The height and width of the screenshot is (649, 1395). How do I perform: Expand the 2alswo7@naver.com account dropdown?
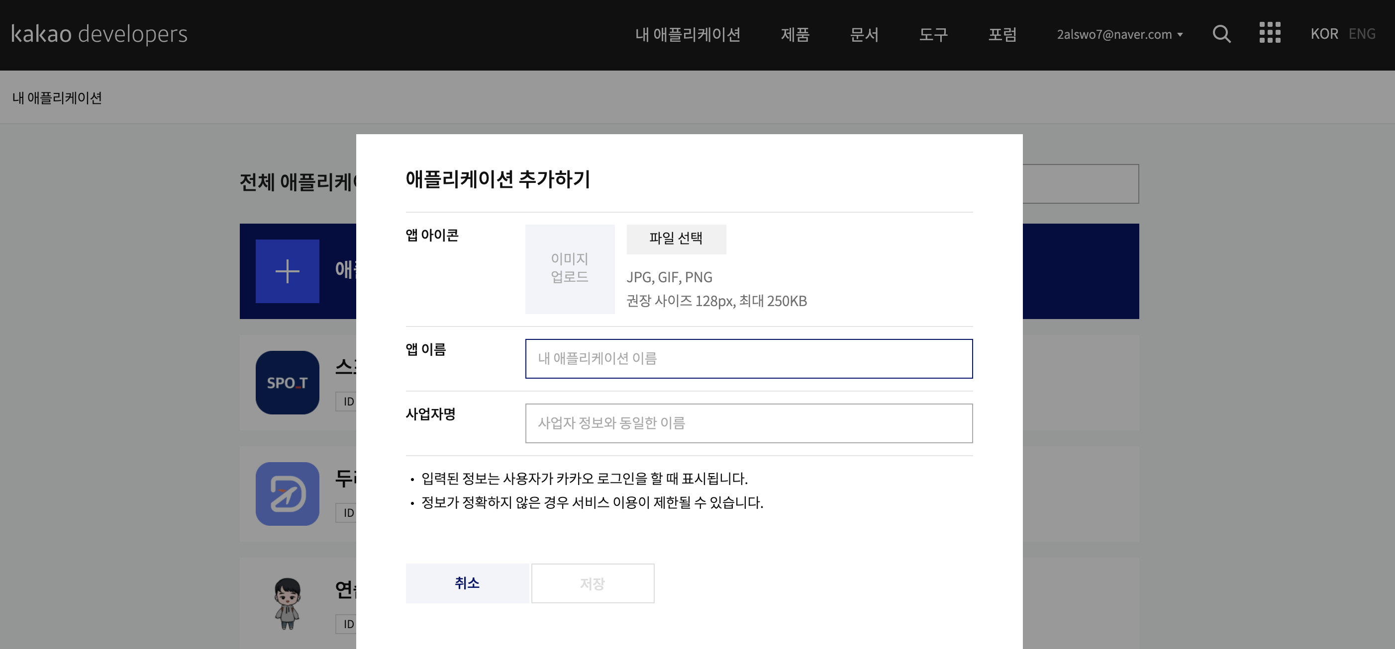pyautogui.click(x=1119, y=35)
